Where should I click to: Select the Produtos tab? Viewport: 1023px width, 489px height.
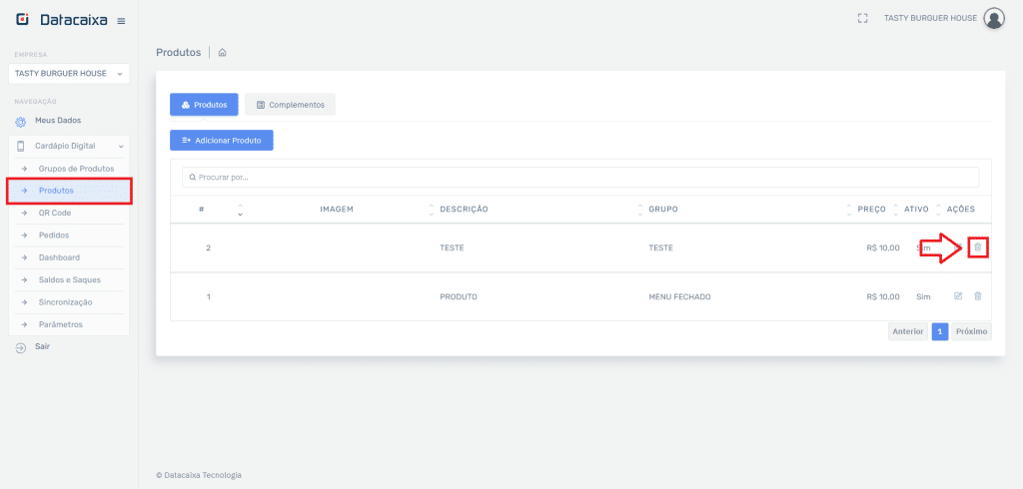[204, 105]
